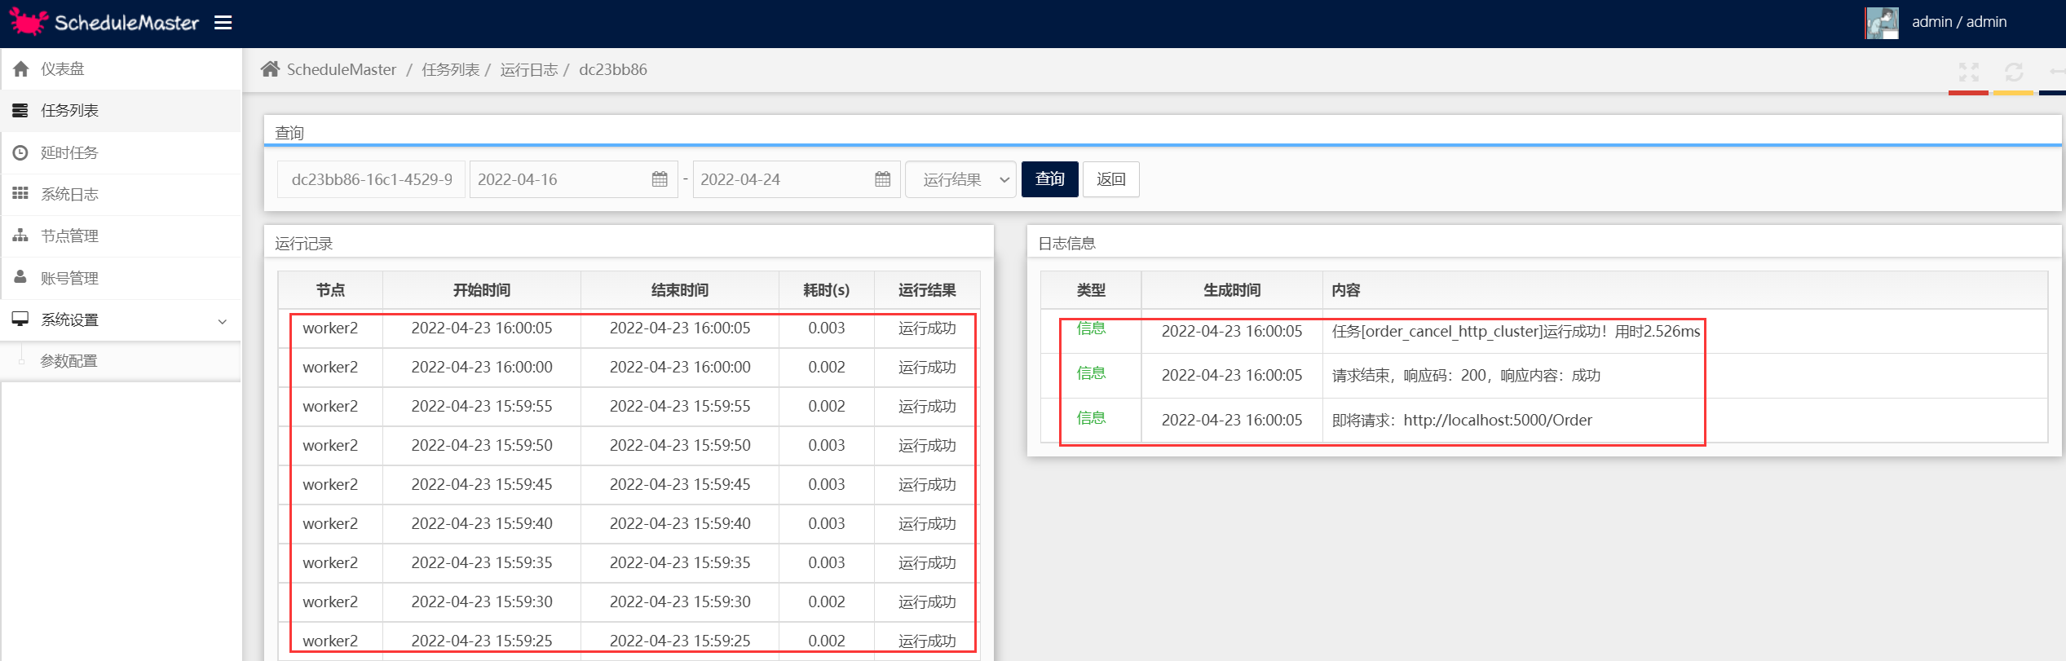Click the user icon beside 账号管理

point(20,276)
